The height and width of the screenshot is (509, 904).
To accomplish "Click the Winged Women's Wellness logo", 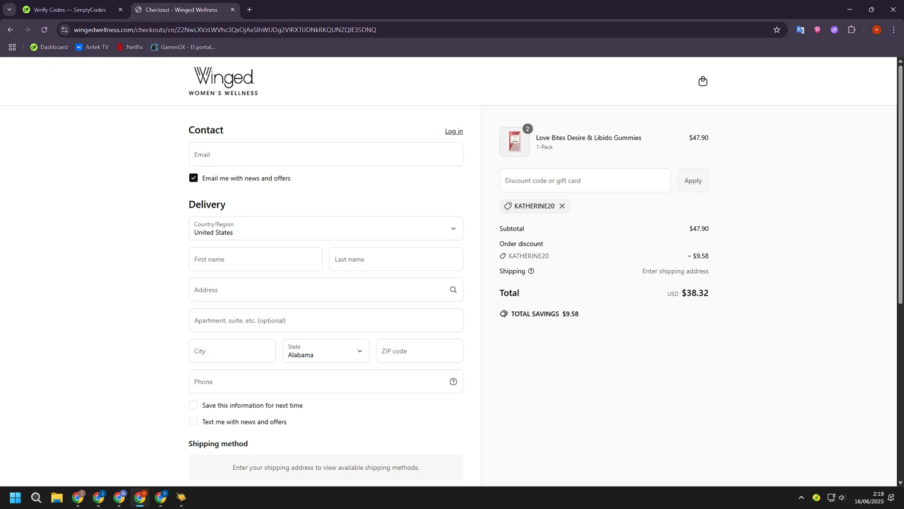I will click(x=223, y=81).
